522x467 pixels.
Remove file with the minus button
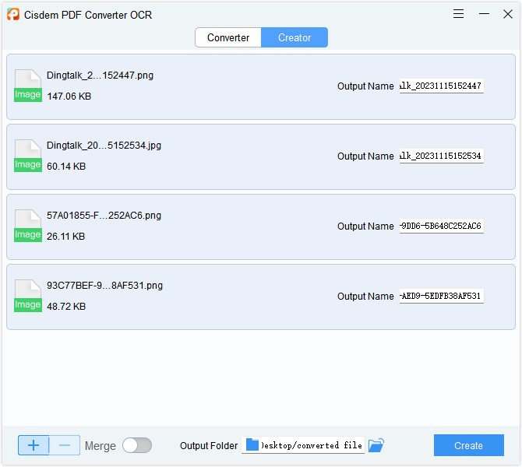tap(65, 445)
